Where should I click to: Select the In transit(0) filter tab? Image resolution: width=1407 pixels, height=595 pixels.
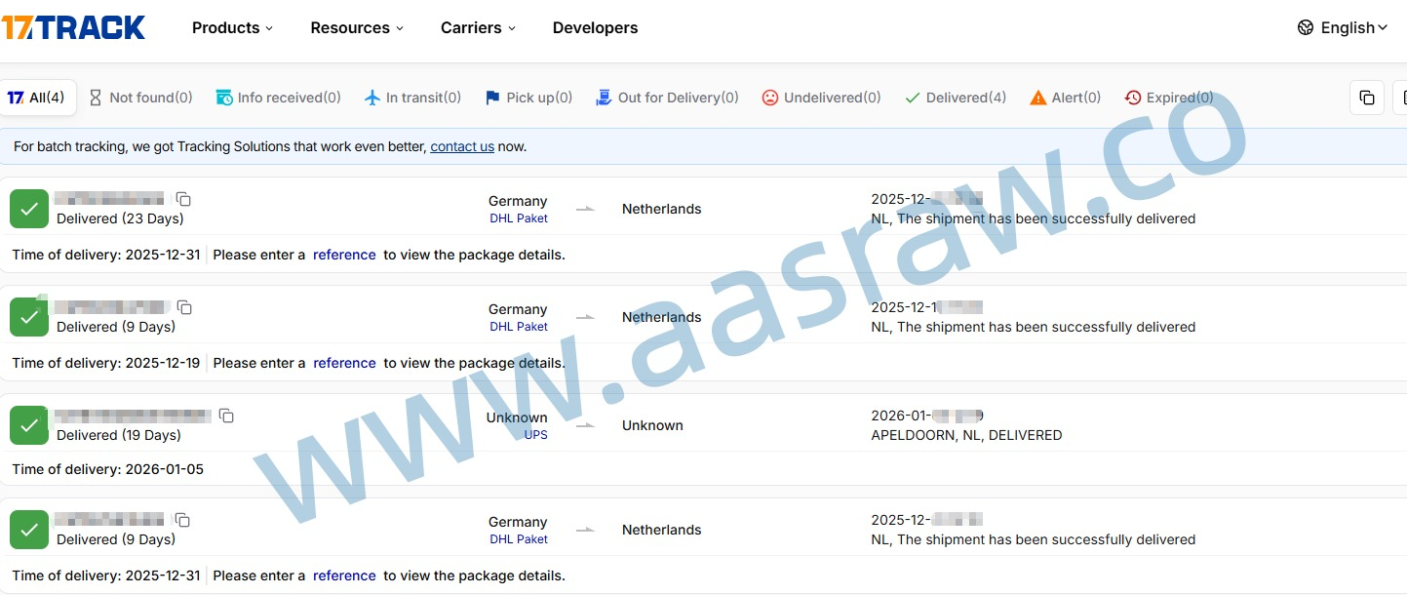(x=412, y=98)
